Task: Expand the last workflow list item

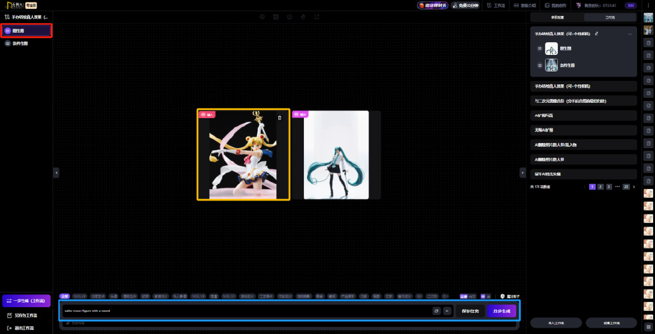Action: [x=583, y=174]
